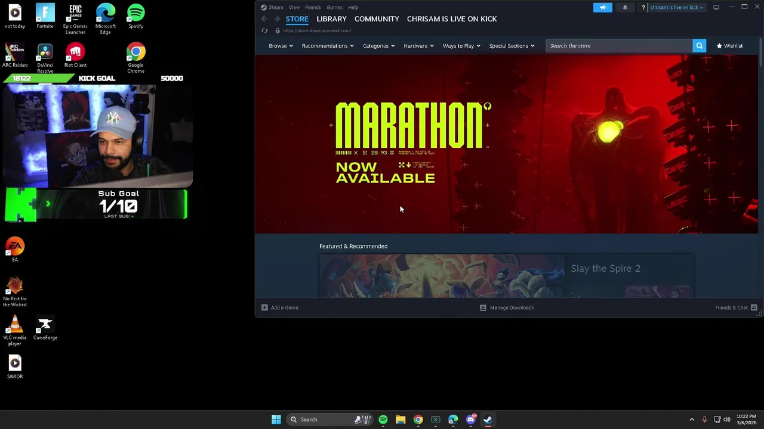The width and height of the screenshot is (764, 429).
Task: Click the taskbar microphone indicator
Action: (x=704, y=419)
